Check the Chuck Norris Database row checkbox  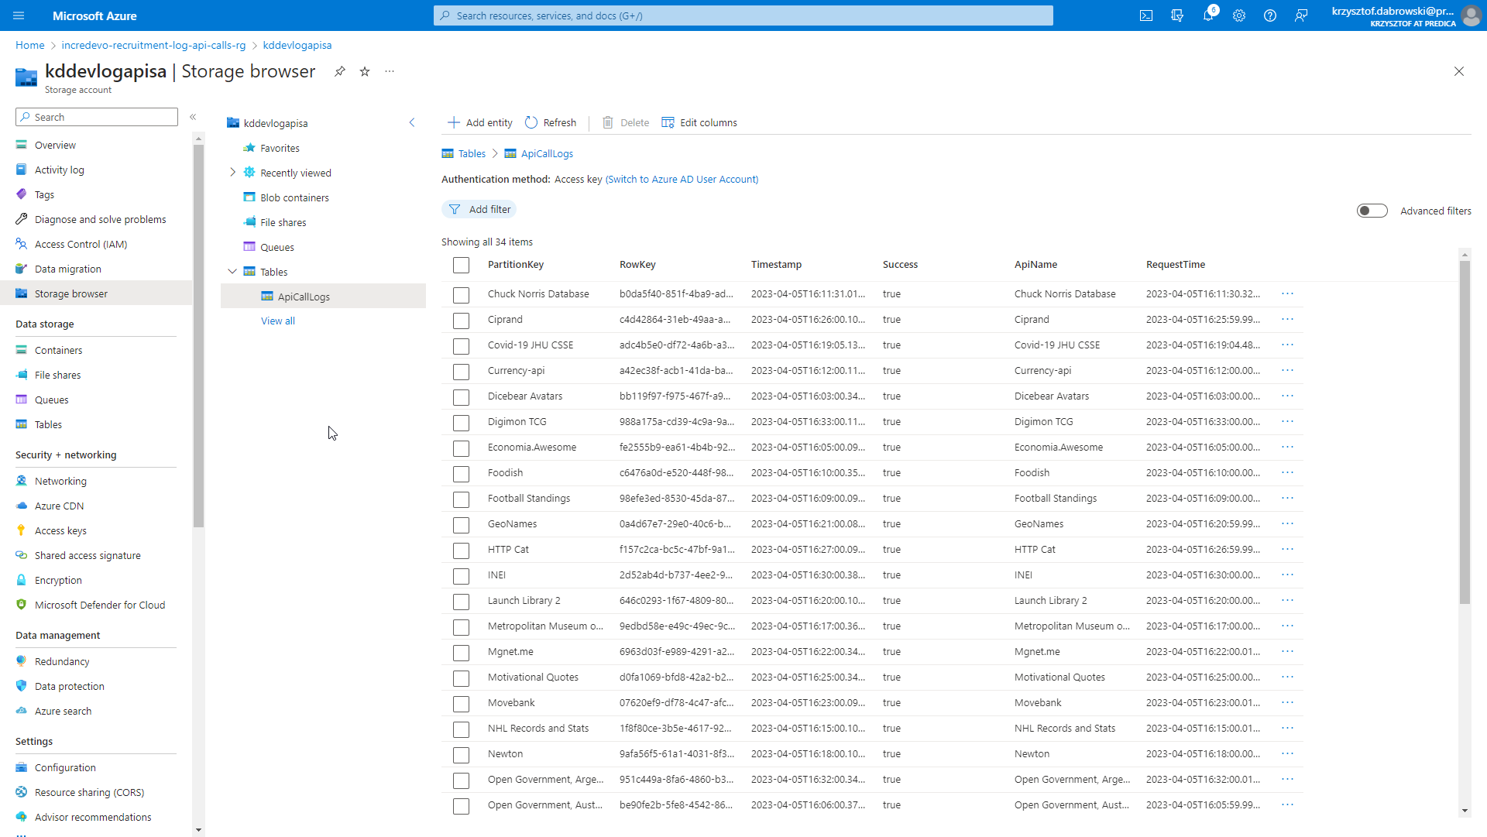click(461, 295)
